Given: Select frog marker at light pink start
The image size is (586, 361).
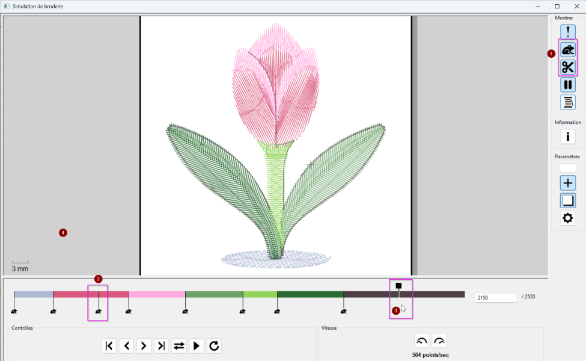Looking at the screenshot, I should coord(129,311).
